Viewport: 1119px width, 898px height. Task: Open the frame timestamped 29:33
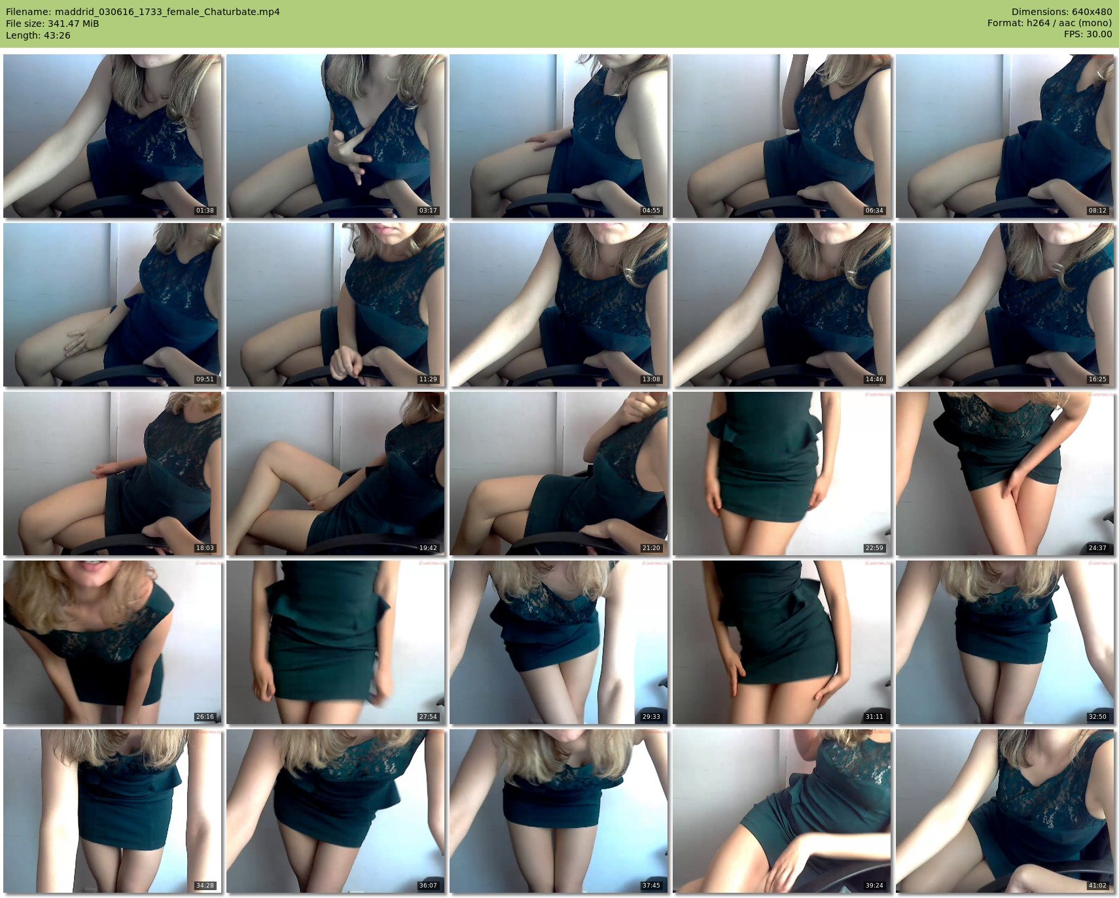point(559,642)
